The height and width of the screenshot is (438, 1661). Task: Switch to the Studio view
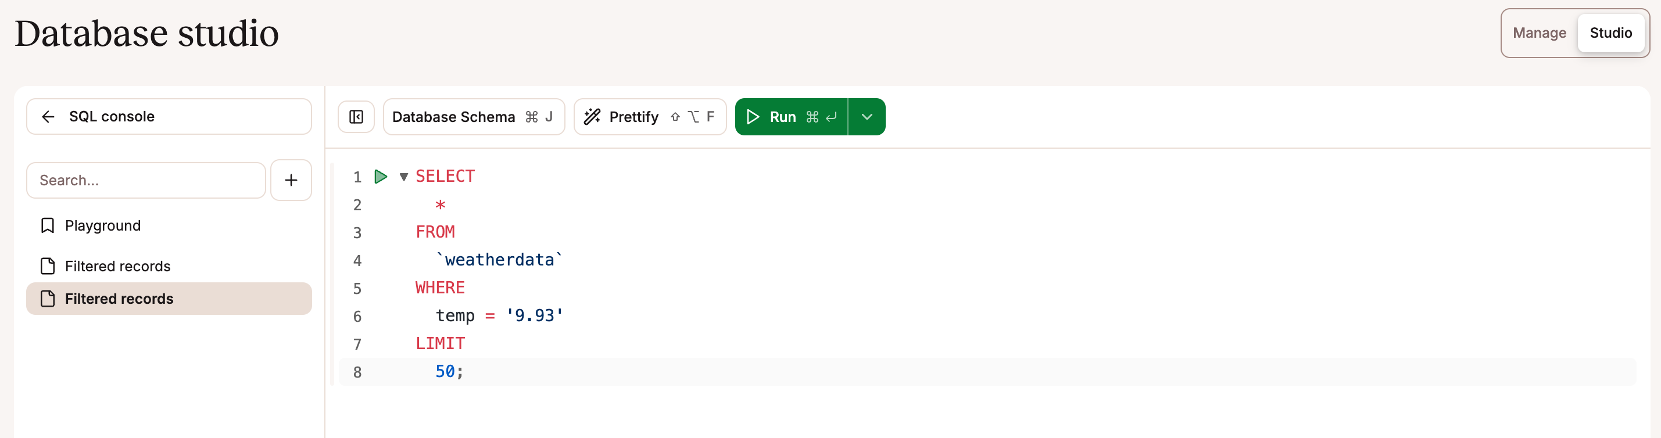pyautogui.click(x=1610, y=33)
